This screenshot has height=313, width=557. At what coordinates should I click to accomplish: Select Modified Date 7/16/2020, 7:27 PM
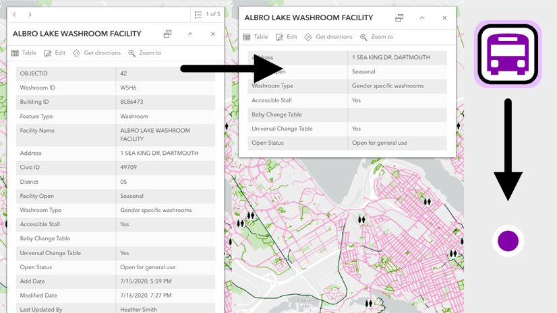(146, 295)
